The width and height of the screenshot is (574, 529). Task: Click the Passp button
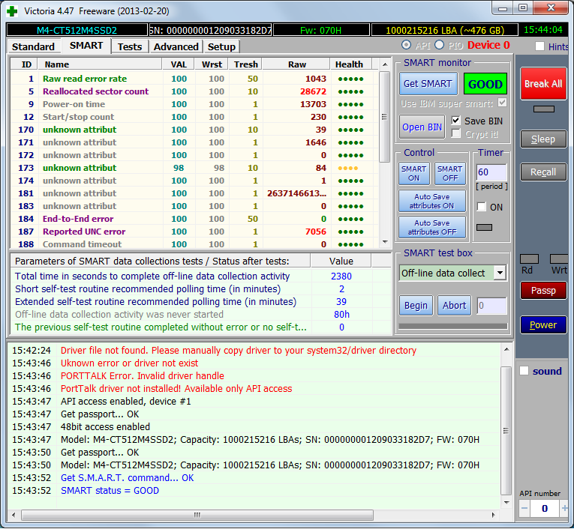click(543, 290)
